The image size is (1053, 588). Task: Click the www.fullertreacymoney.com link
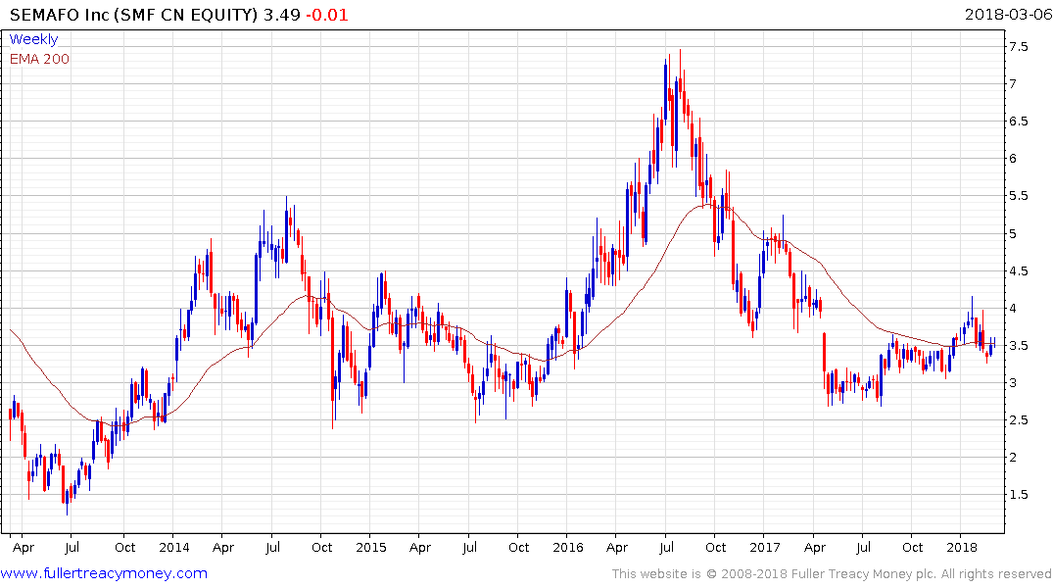[x=104, y=573]
